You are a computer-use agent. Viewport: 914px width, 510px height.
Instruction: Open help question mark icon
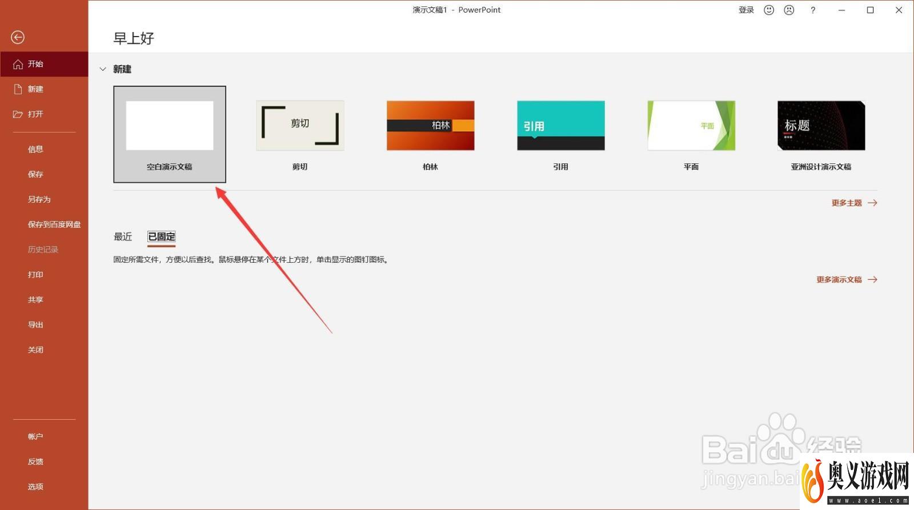[x=813, y=10]
